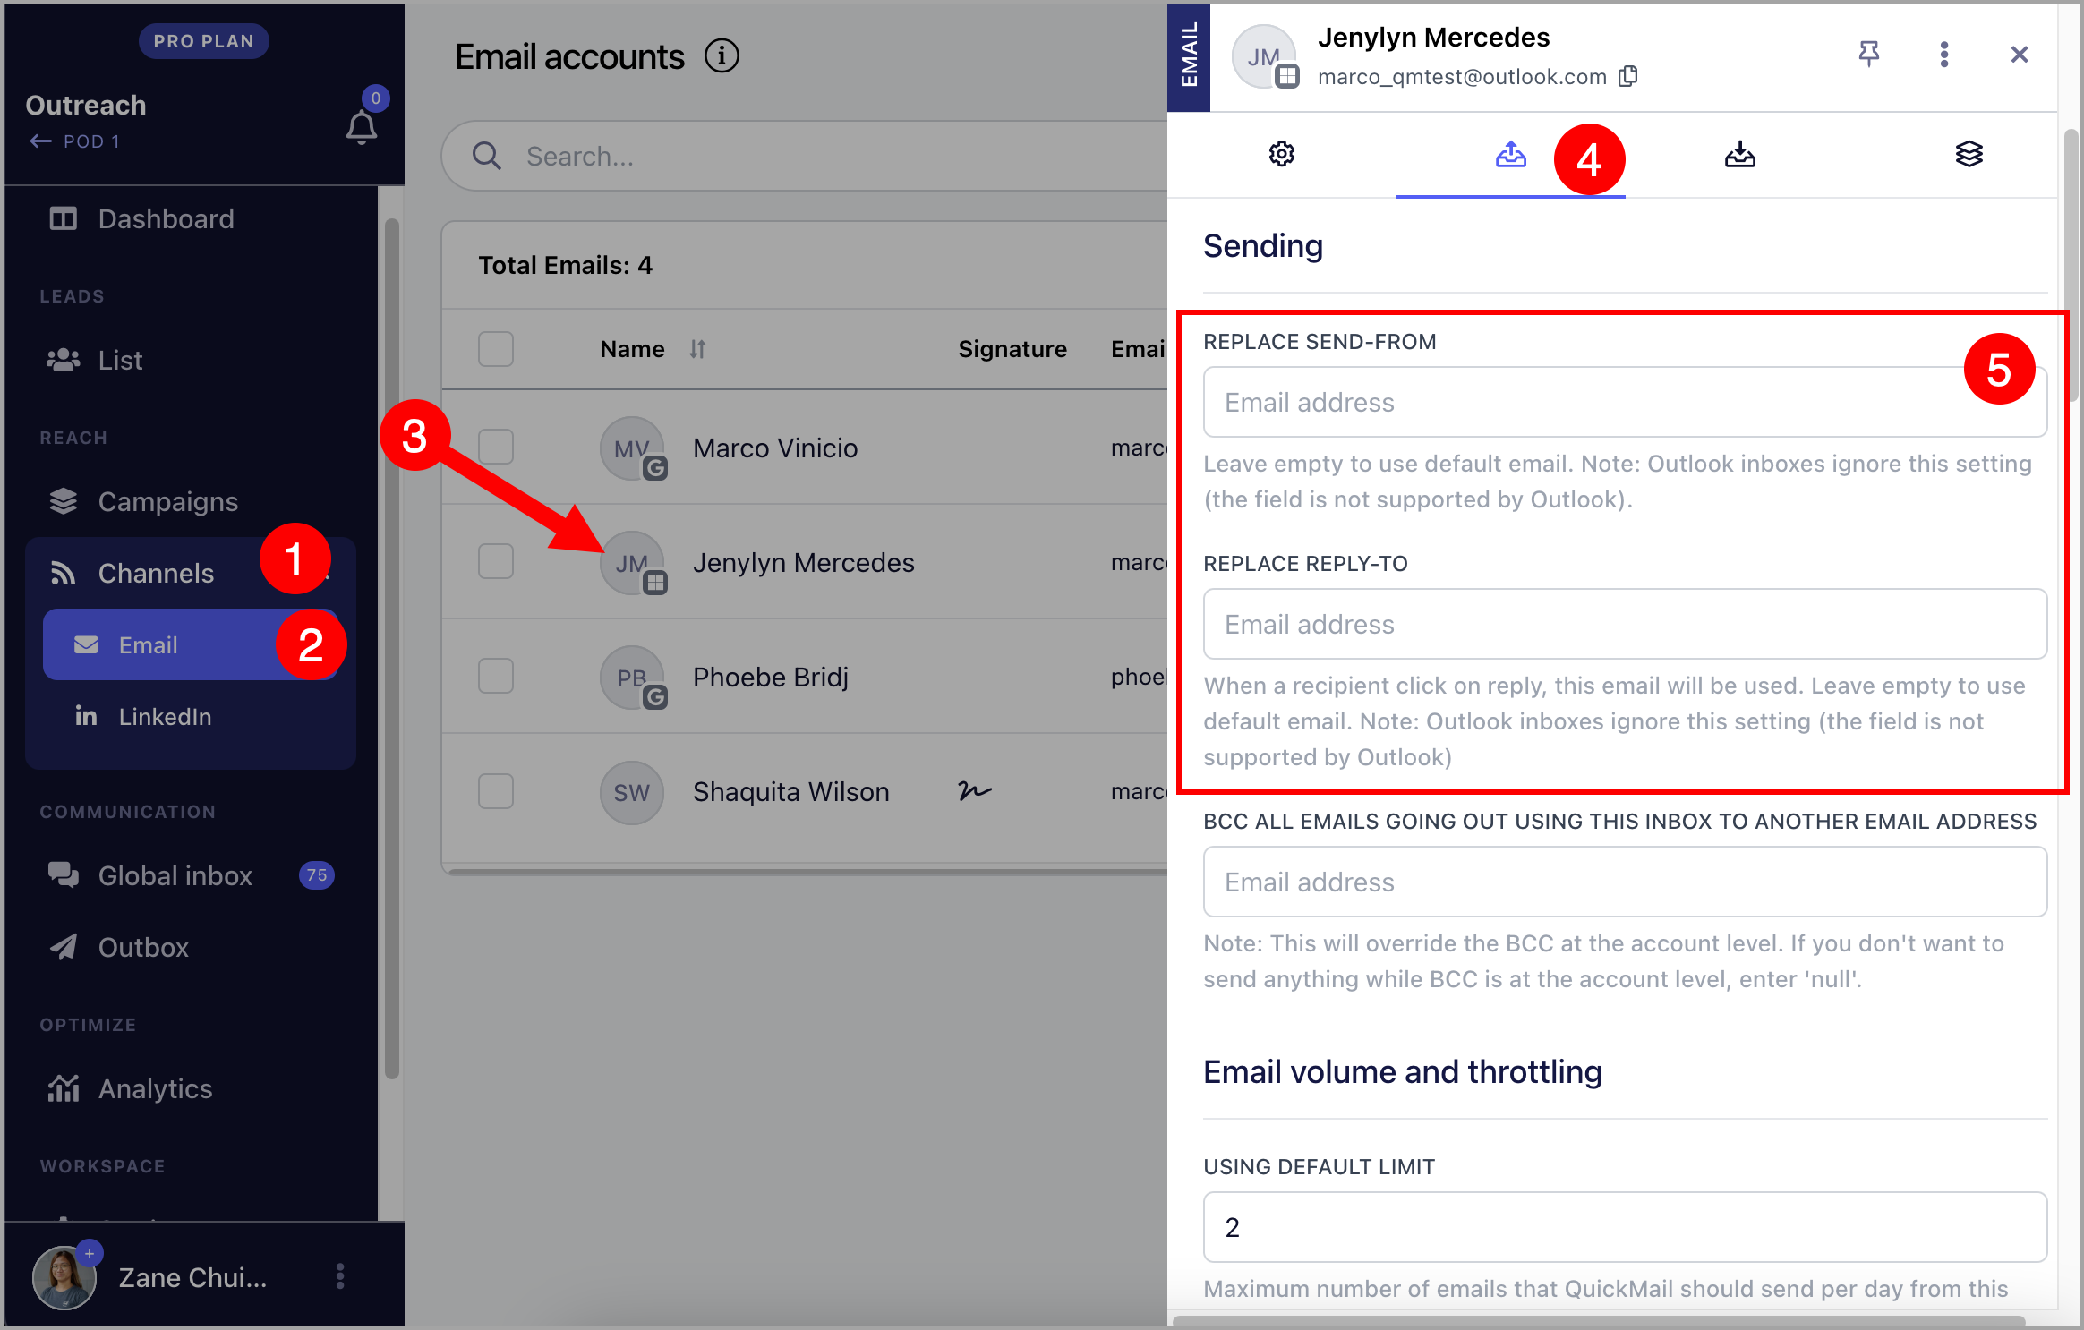Open the Outbox page
2084x1330 pixels.
[x=143, y=947]
